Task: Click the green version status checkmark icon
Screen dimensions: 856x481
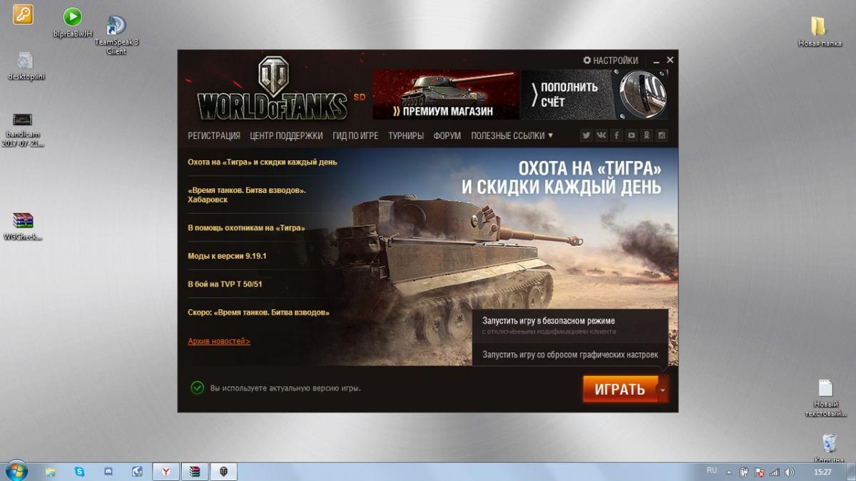Action: tap(198, 388)
